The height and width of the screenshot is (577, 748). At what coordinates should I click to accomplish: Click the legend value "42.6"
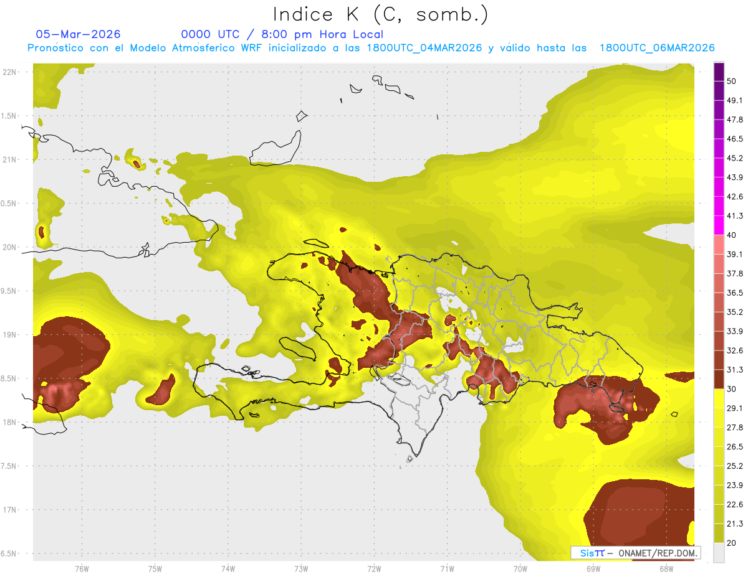coord(735,197)
